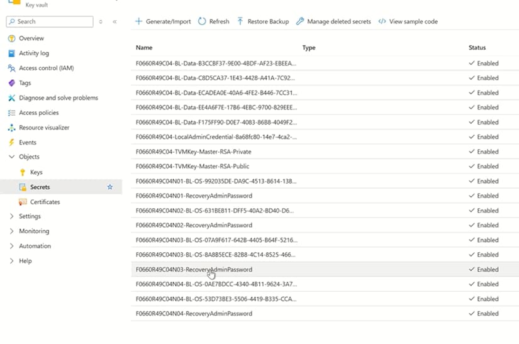
Task: Open F0660R49C04N01-RecoveryAdminPassword secret
Action: (194, 196)
